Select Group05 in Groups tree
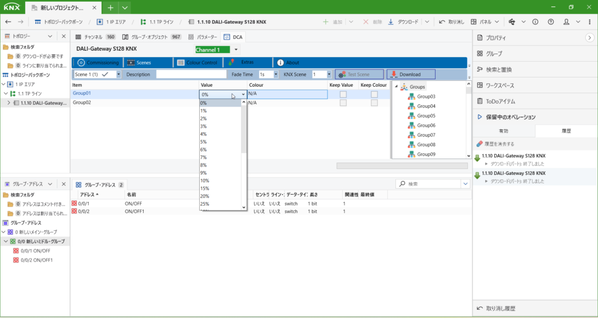 click(426, 116)
